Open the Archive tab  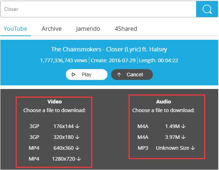(x=52, y=29)
